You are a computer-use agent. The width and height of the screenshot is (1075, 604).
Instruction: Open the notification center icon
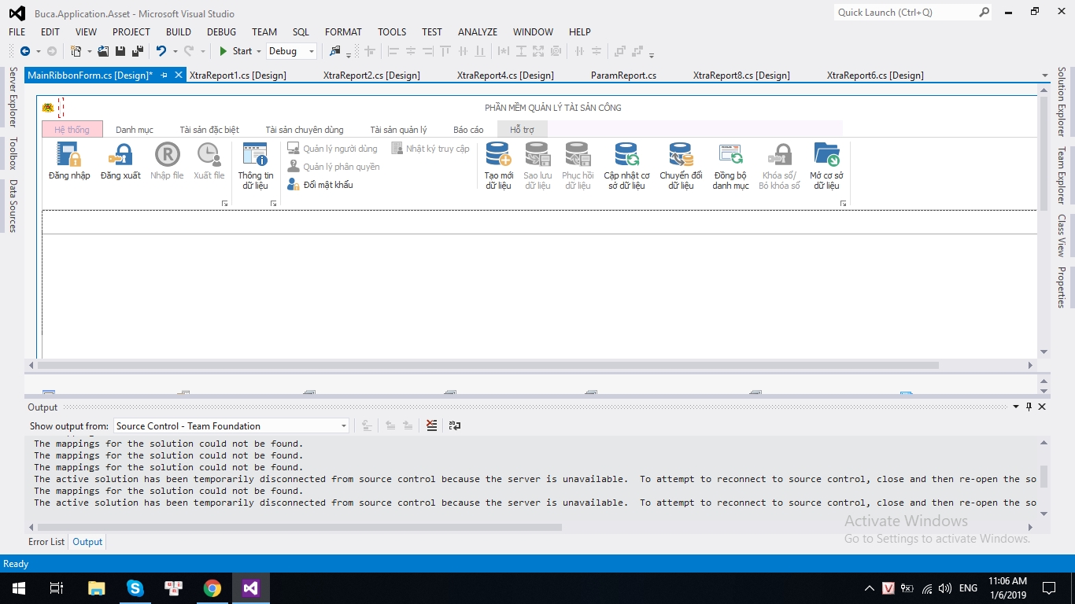(1049, 587)
